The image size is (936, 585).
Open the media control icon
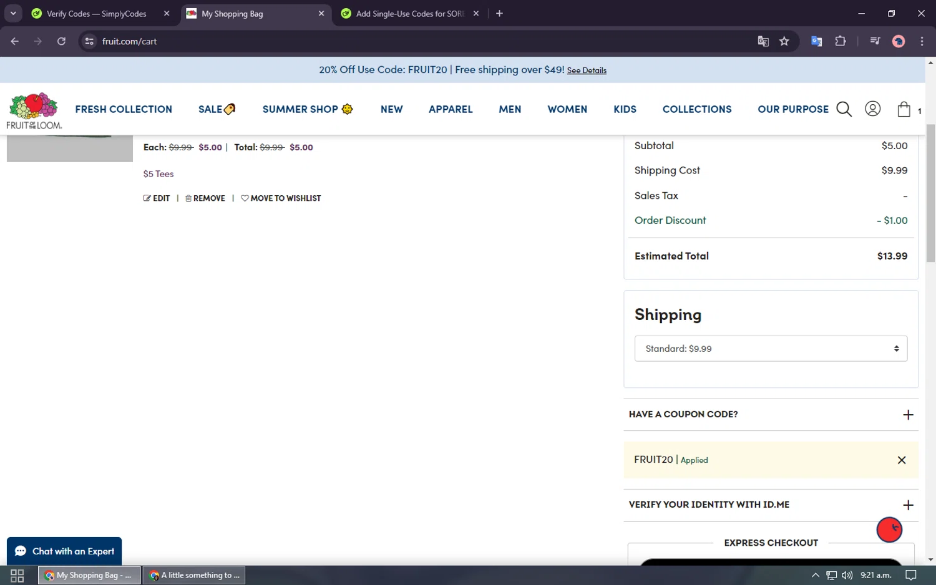click(875, 41)
